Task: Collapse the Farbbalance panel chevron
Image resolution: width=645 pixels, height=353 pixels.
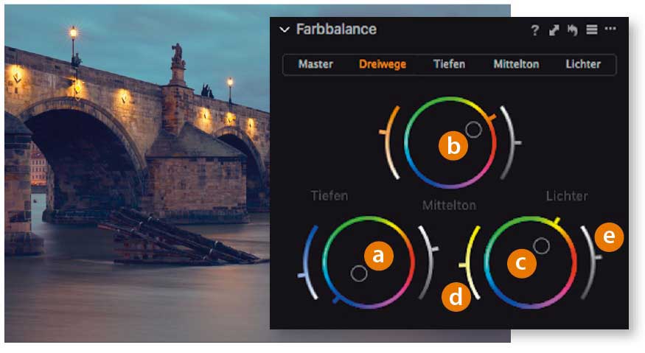Action: (285, 29)
